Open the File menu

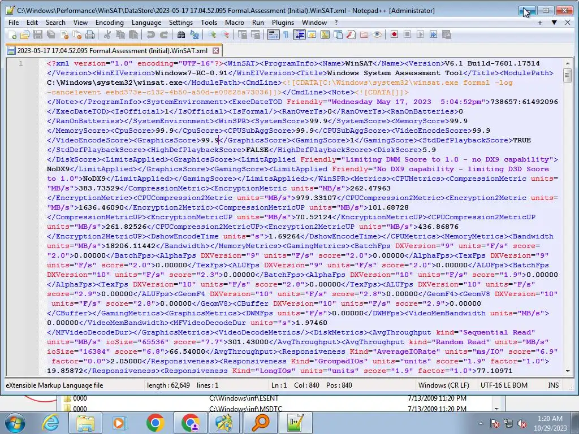[x=14, y=23]
